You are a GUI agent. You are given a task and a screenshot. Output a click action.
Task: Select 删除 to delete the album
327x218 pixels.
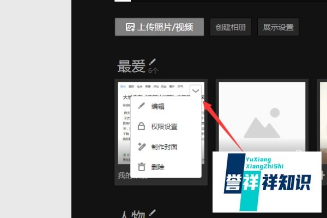tap(166, 167)
